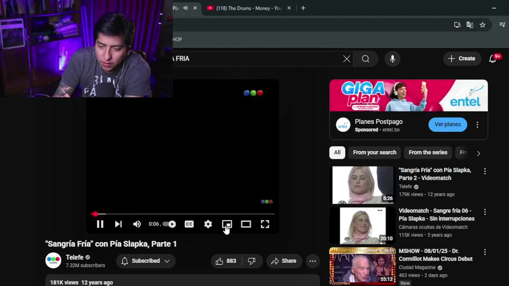Open Sangre fría 06 video title
Screen dimensions: 509x286
pos(437,214)
